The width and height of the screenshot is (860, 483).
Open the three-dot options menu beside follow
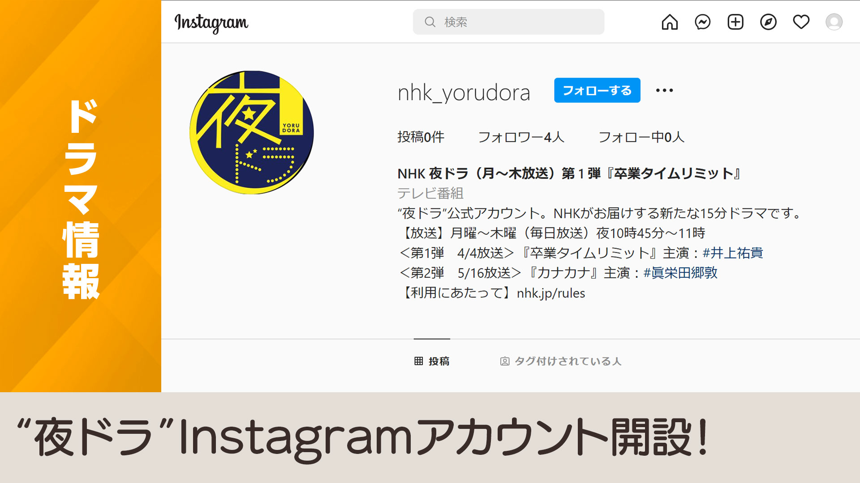click(664, 90)
